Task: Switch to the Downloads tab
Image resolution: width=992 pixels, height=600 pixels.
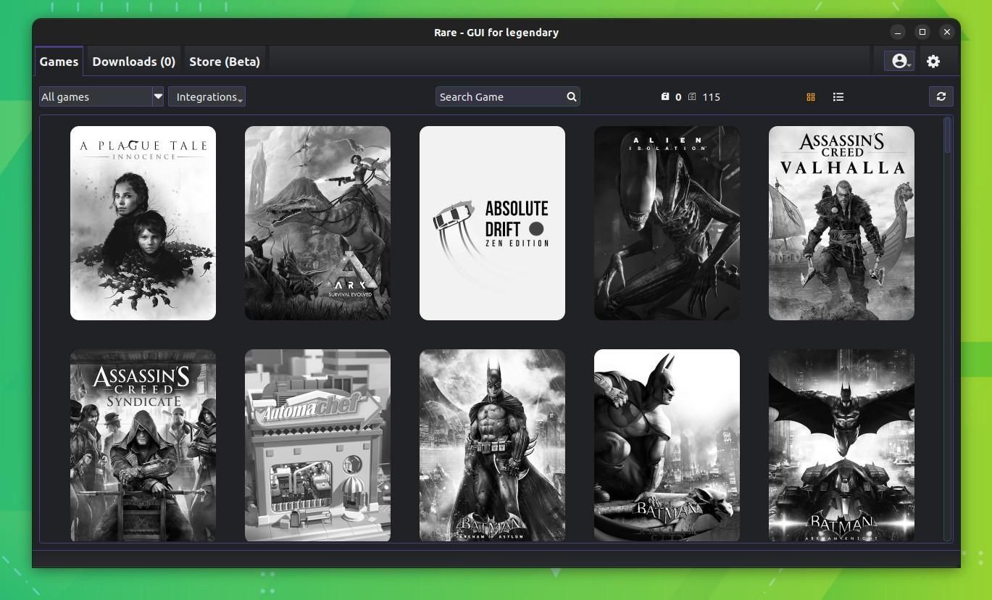Action: pyautogui.click(x=133, y=62)
